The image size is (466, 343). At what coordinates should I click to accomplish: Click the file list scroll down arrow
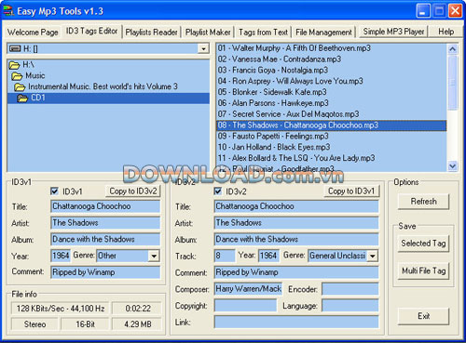(452, 166)
